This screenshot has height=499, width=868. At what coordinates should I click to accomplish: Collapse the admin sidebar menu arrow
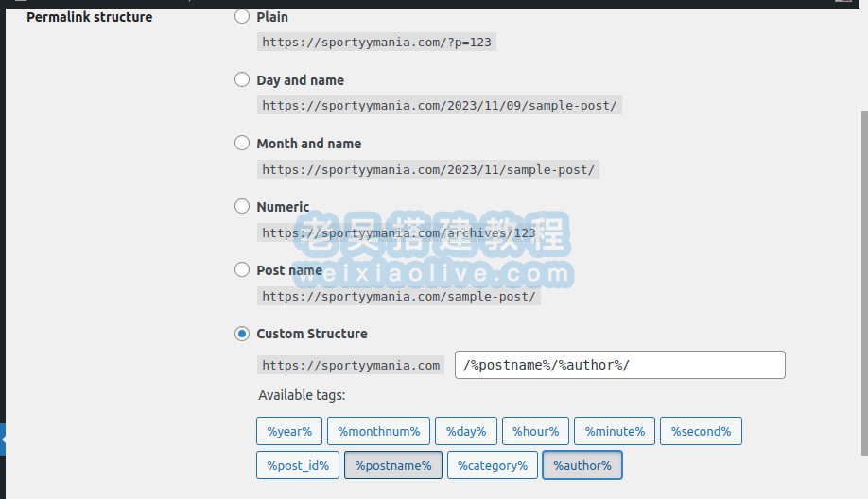tap(3, 439)
